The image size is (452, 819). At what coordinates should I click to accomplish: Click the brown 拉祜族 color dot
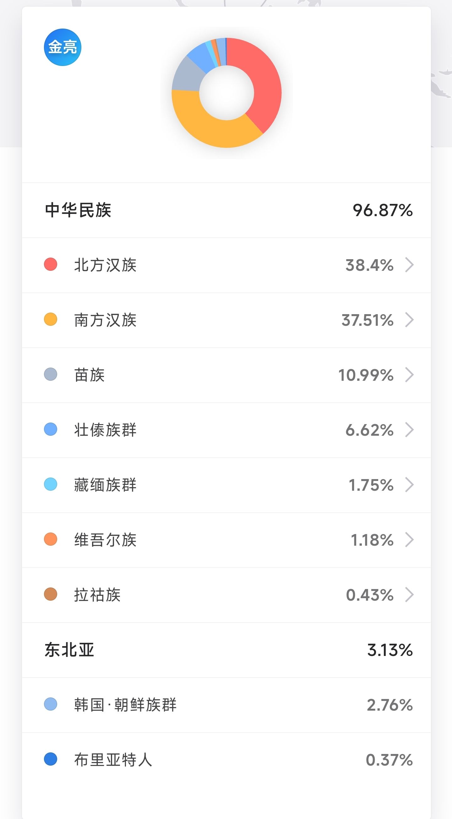[51, 595]
